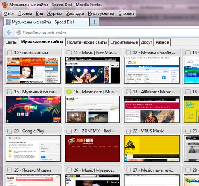
Task: Click the dashed favicon of dial 10 music.com.ua
Action: tap(10, 53)
